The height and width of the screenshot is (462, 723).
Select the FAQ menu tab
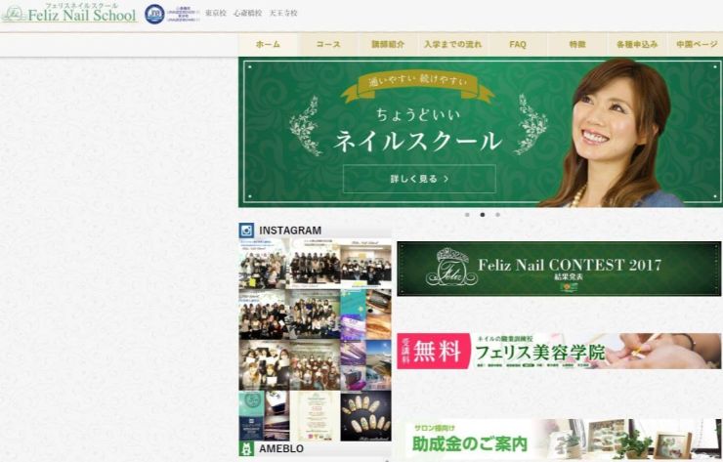pyautogui.click(x=517, y=45)
